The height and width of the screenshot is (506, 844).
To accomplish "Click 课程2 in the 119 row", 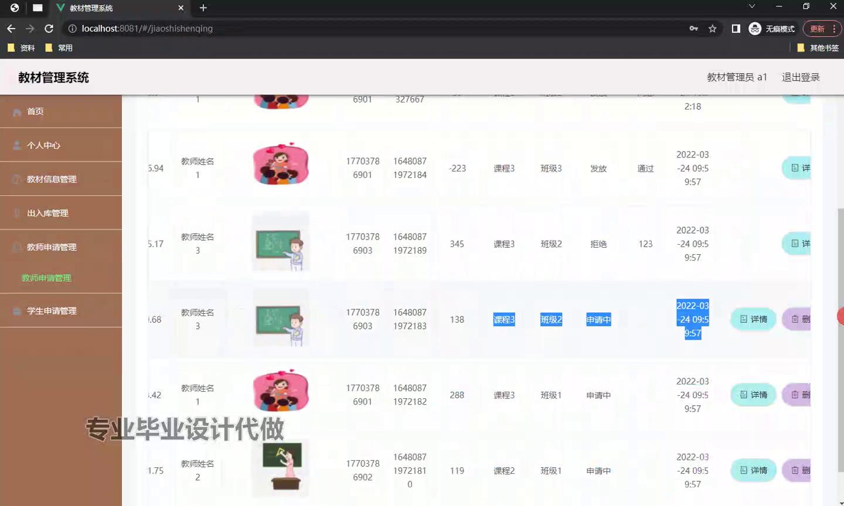I will [x=504, y=471].
